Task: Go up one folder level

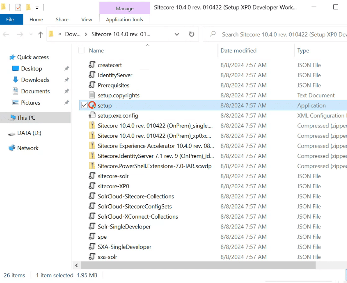Action: click(40, 34)
